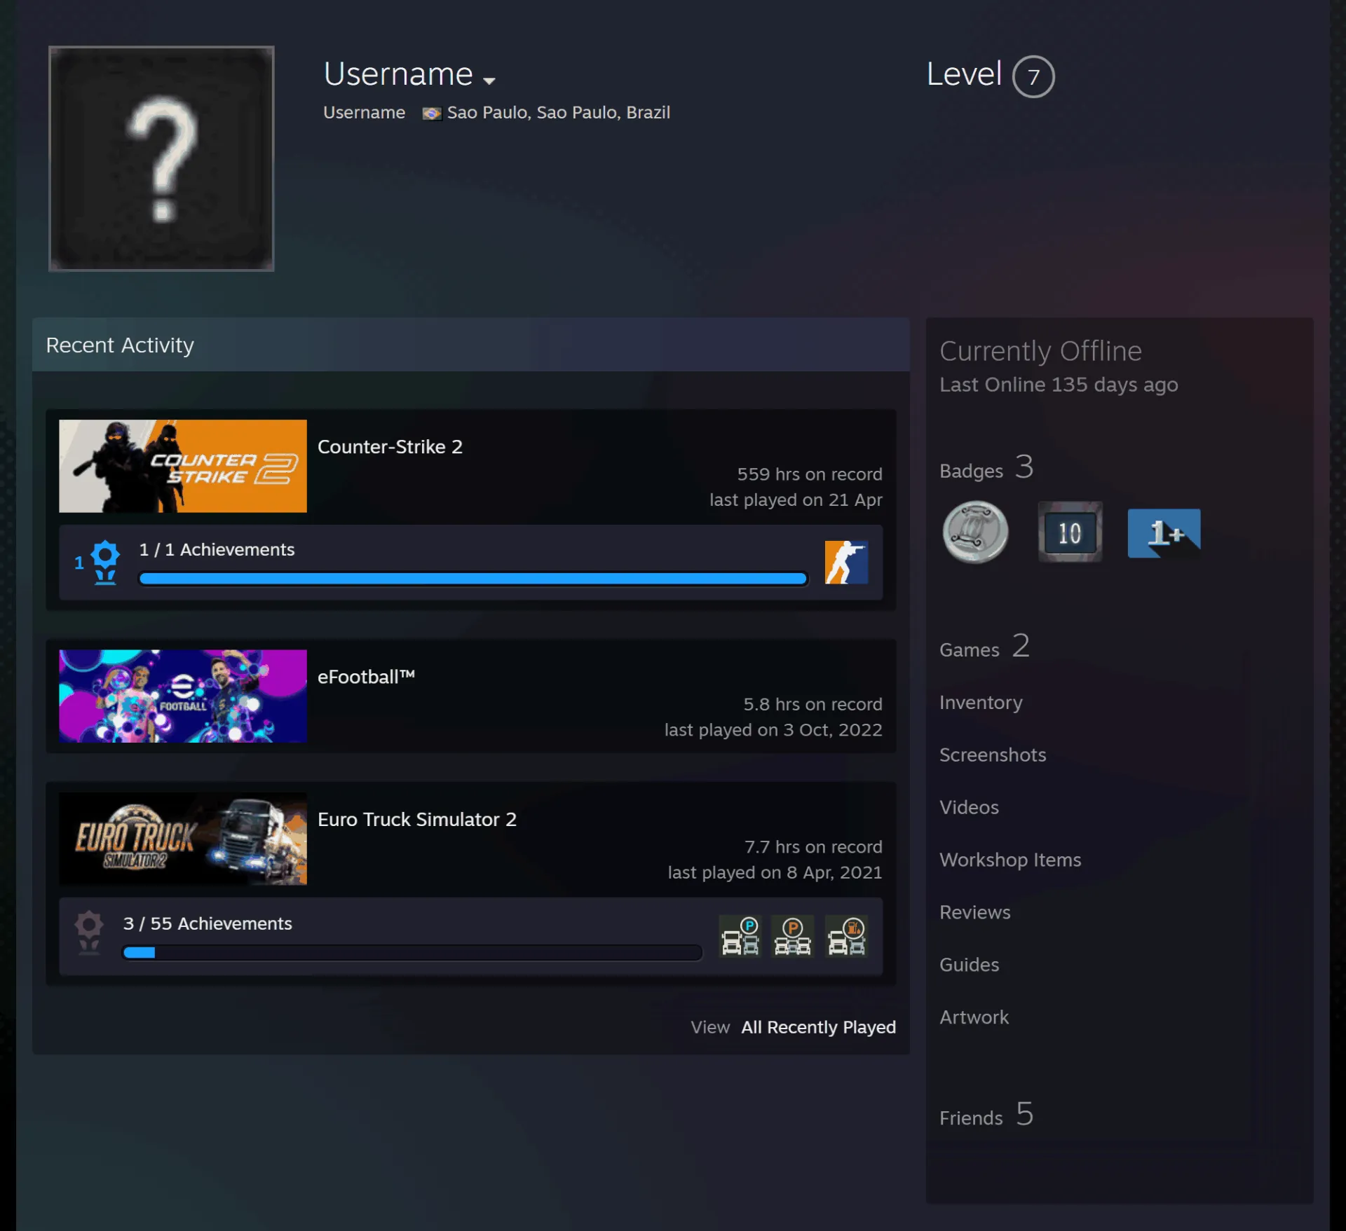Click the Counter-Strike 2 achievement ribbon icon
Image resolution: width=1346 pixels, height=1231 pixels.
[105, 562]
